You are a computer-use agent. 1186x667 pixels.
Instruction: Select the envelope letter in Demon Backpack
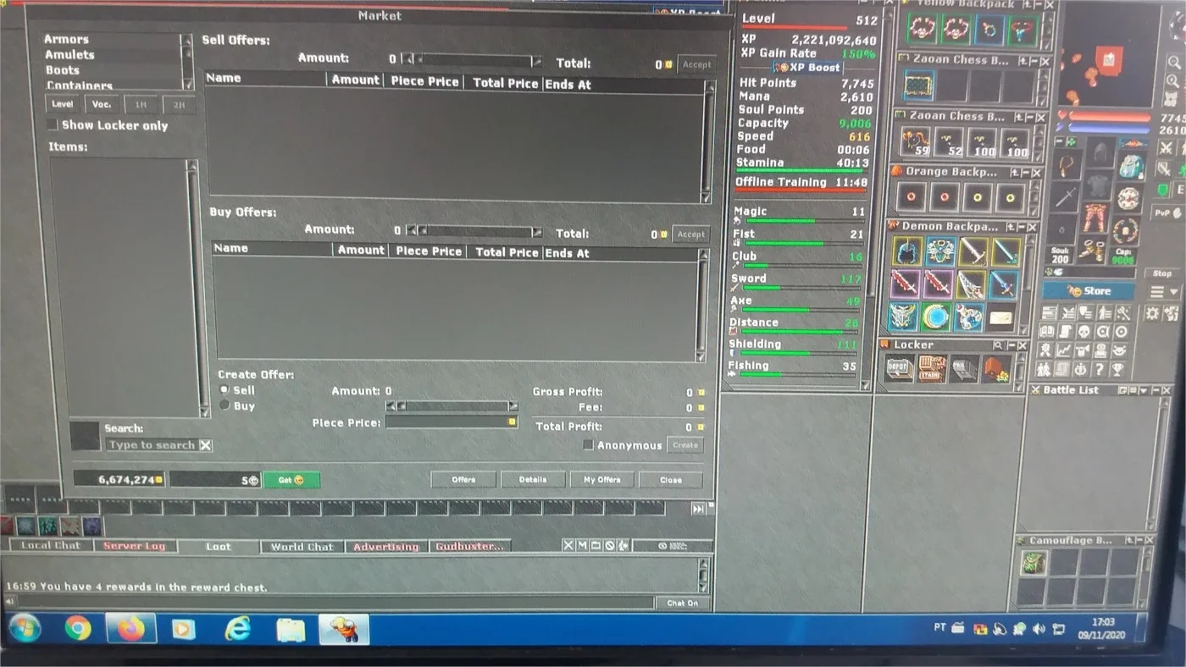click(x=1001, y=317)
